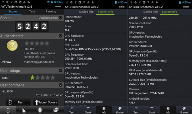Click the five gray stars above ThL W7
The width and height of the screenshot is (192, 114).
tap(37, 43)
